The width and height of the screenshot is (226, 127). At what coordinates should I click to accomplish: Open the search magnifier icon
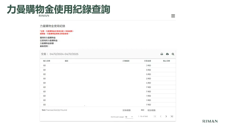(x=173, y=54)
